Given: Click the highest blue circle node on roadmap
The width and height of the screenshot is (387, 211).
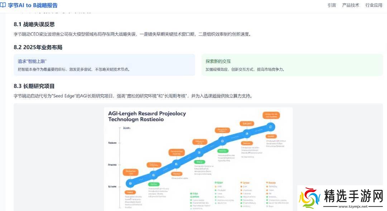Looking at the screenshot, I should click(x=271, y=127).
